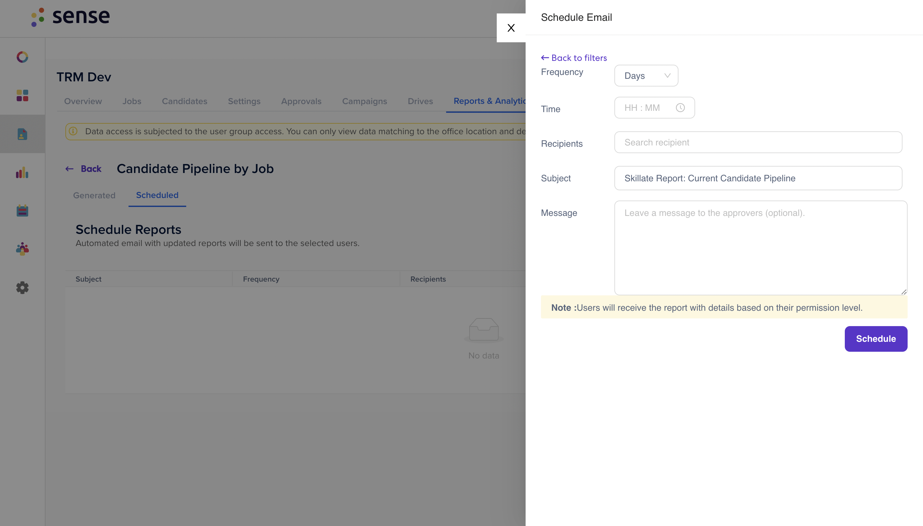Image resolution: width=923 pixels, height=526 pixels.
Task: Open the donut chart sidebar icon
Action: tap(22, 57)
